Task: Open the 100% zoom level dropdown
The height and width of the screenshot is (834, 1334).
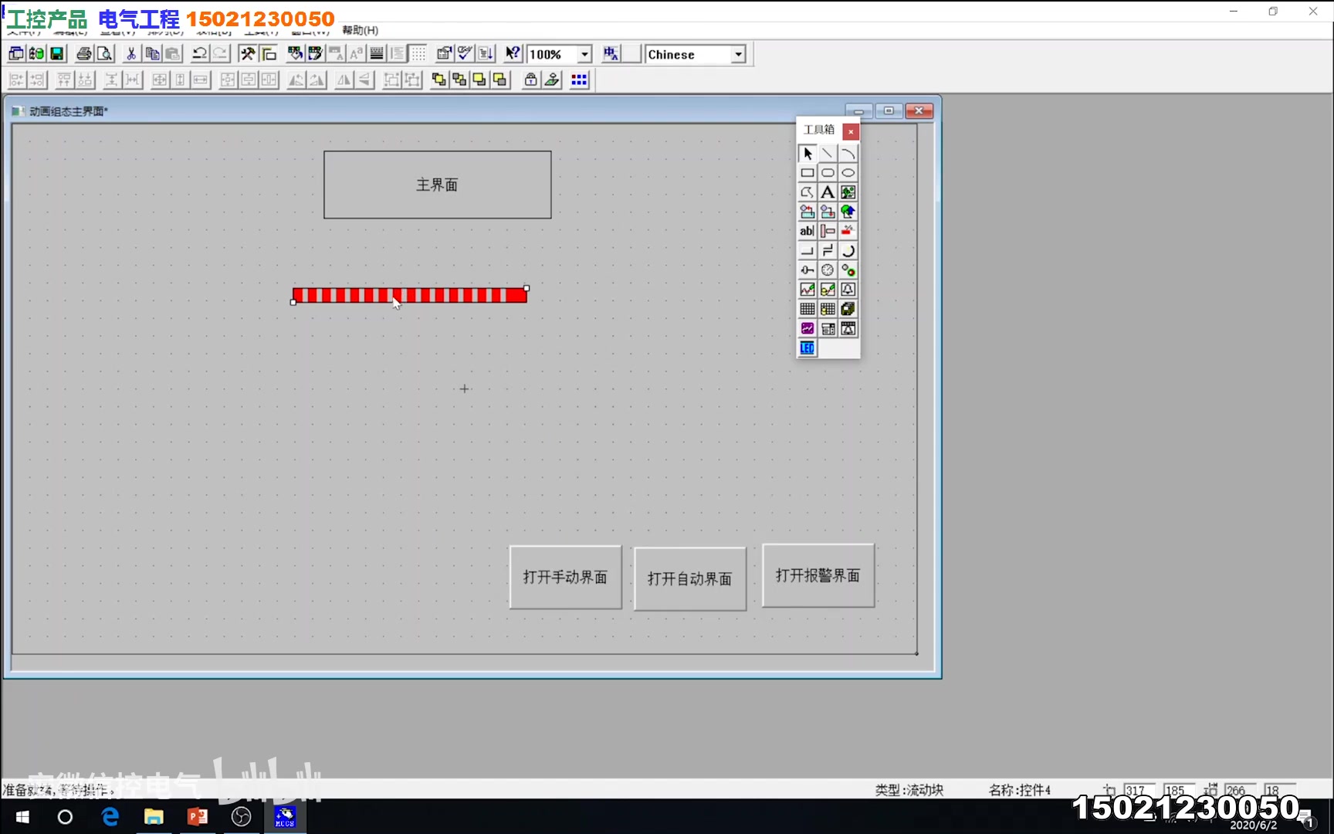Action: tap(584, 54)
